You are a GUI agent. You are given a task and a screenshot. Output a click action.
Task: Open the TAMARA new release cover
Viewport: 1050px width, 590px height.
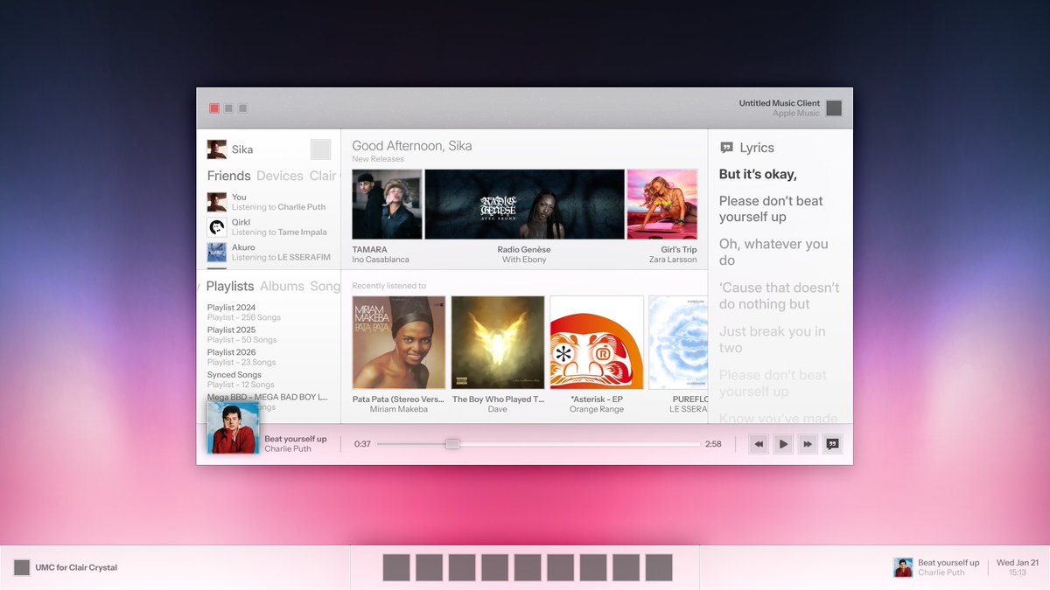click(387, 205)
